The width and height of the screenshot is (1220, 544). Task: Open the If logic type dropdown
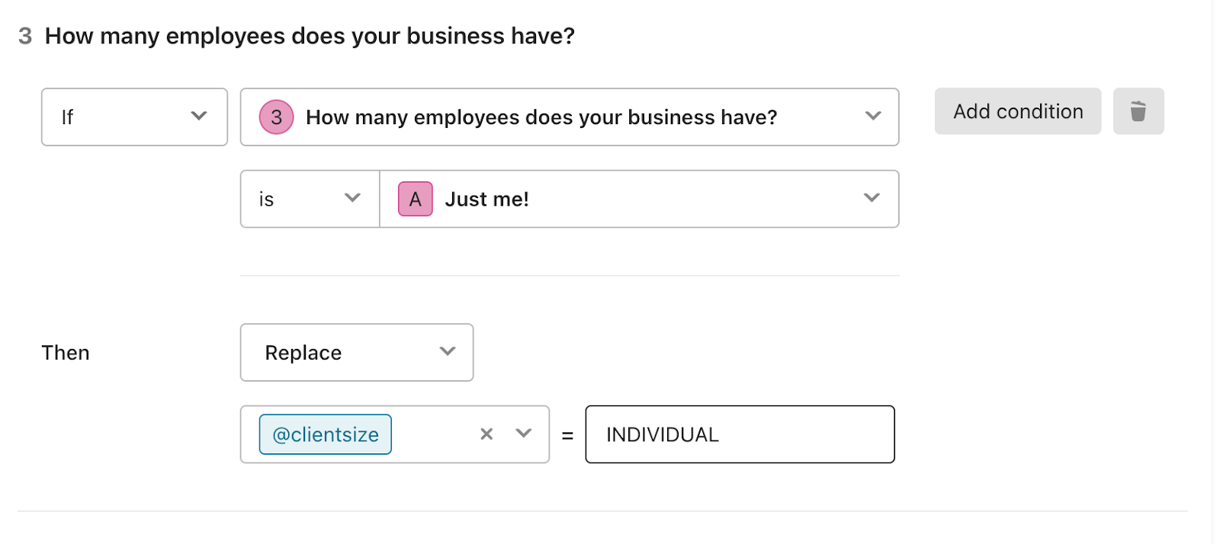pyautogui.click(x=134, y=117)
